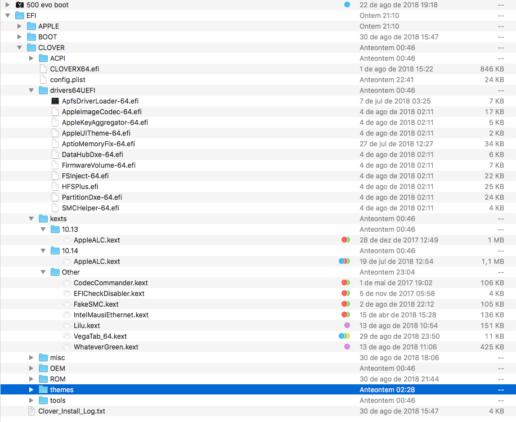Click the purple tag on Lilu.kext
The image size is (516, 422).
click(347, 325)
